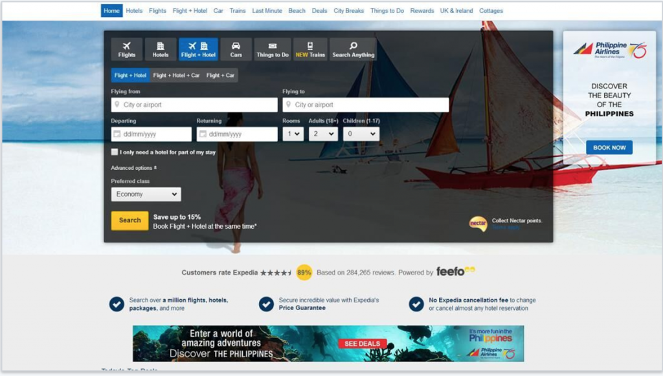Click the yellow Search button
The width and height of the screenshot is (663, 376).
pos(129,220)
